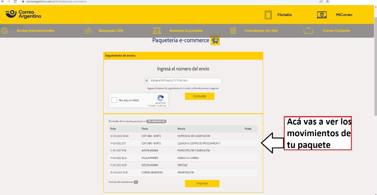Click the Fecha column header

[113, 129]
